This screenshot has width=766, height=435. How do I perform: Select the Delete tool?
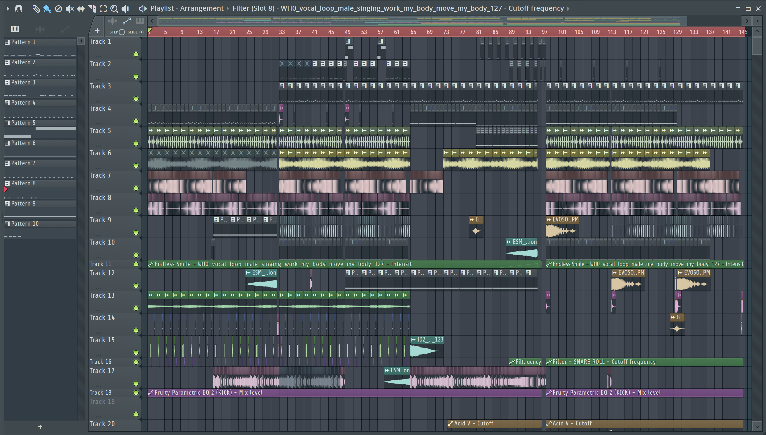point(58,9)
